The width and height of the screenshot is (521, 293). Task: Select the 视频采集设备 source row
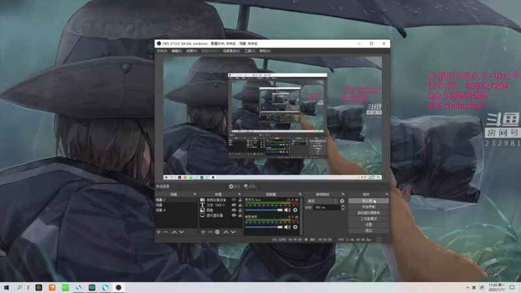[x=221, y=200]
